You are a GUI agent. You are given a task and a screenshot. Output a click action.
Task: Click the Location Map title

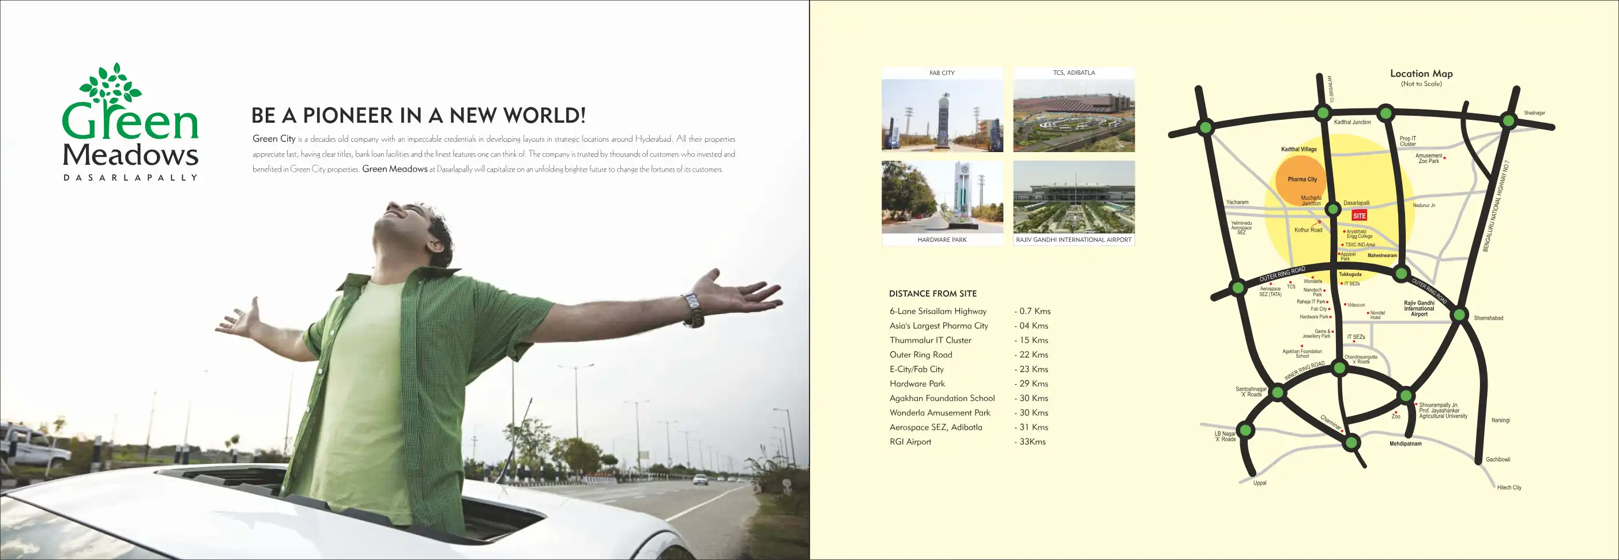1421,73
